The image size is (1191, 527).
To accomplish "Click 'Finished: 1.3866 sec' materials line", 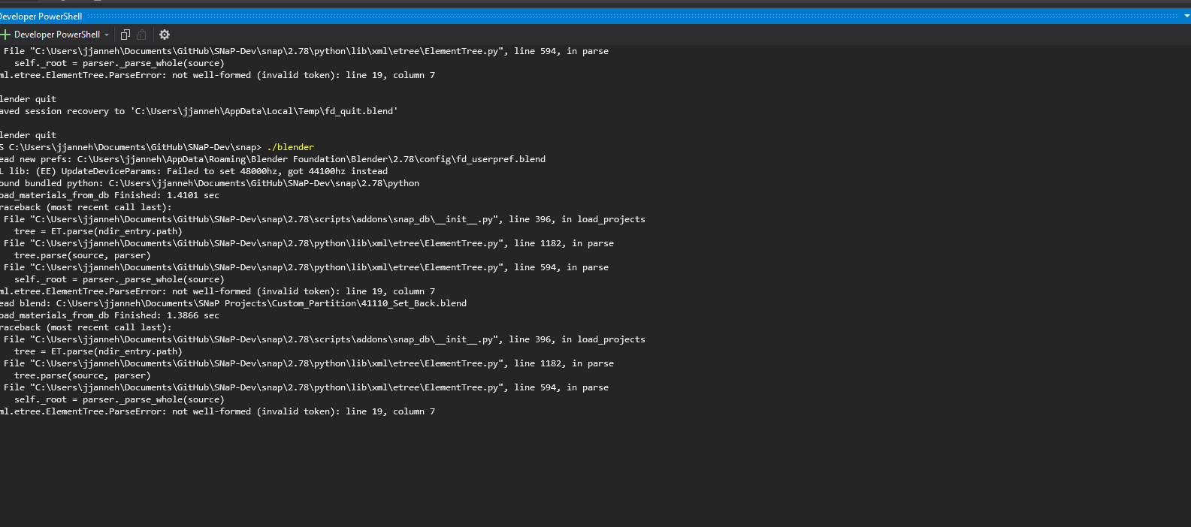I will tap(110, 315).
